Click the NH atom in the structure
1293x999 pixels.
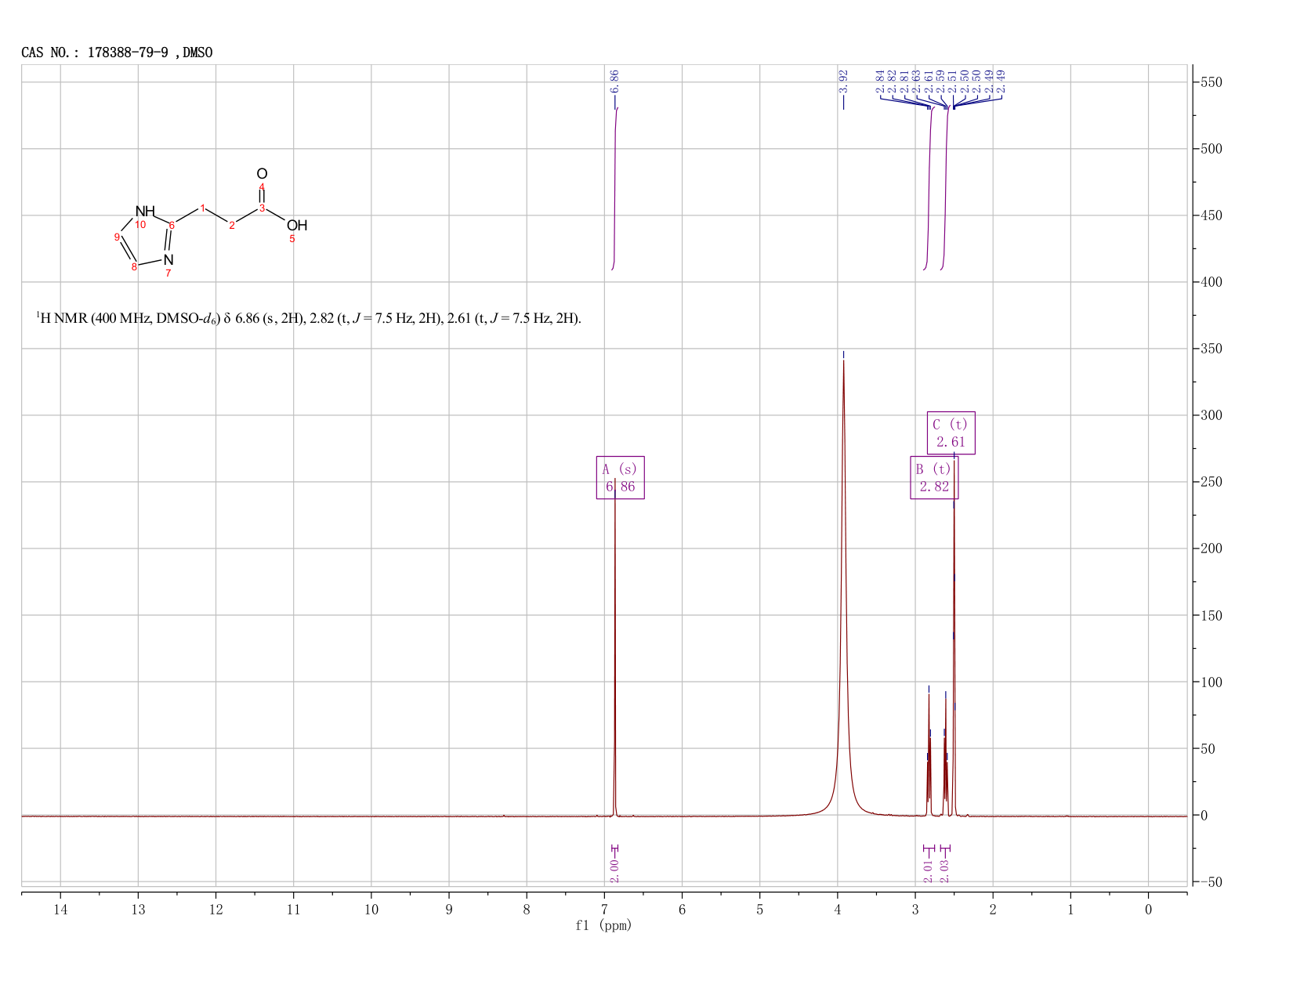tap(145, 211)
